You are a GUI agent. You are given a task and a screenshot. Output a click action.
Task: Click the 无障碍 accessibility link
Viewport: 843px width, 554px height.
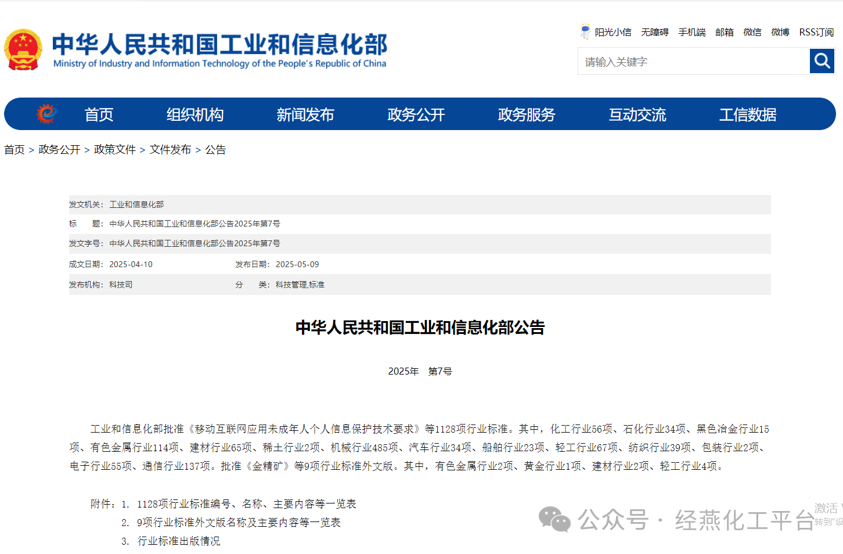(654, 33)
